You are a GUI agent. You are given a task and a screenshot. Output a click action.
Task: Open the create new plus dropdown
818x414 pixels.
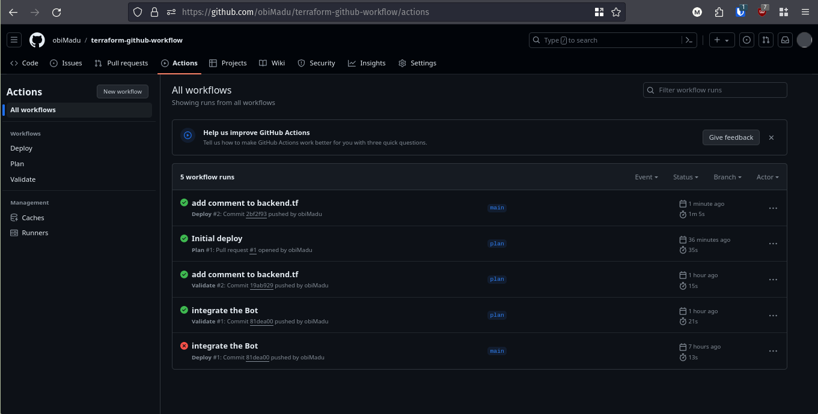[722, 40]
